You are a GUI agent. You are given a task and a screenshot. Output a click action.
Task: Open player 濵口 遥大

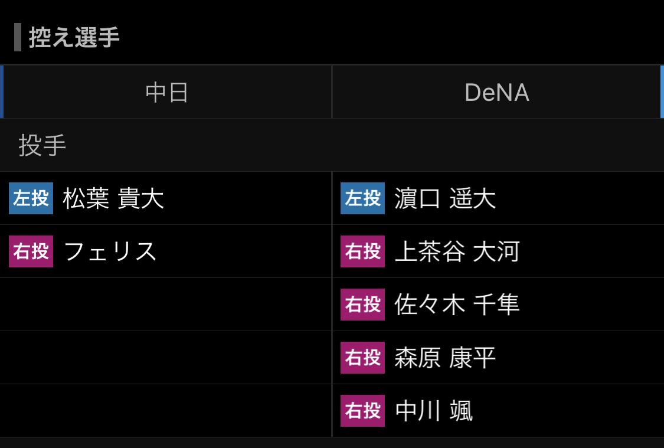click(x=445, y=198)
